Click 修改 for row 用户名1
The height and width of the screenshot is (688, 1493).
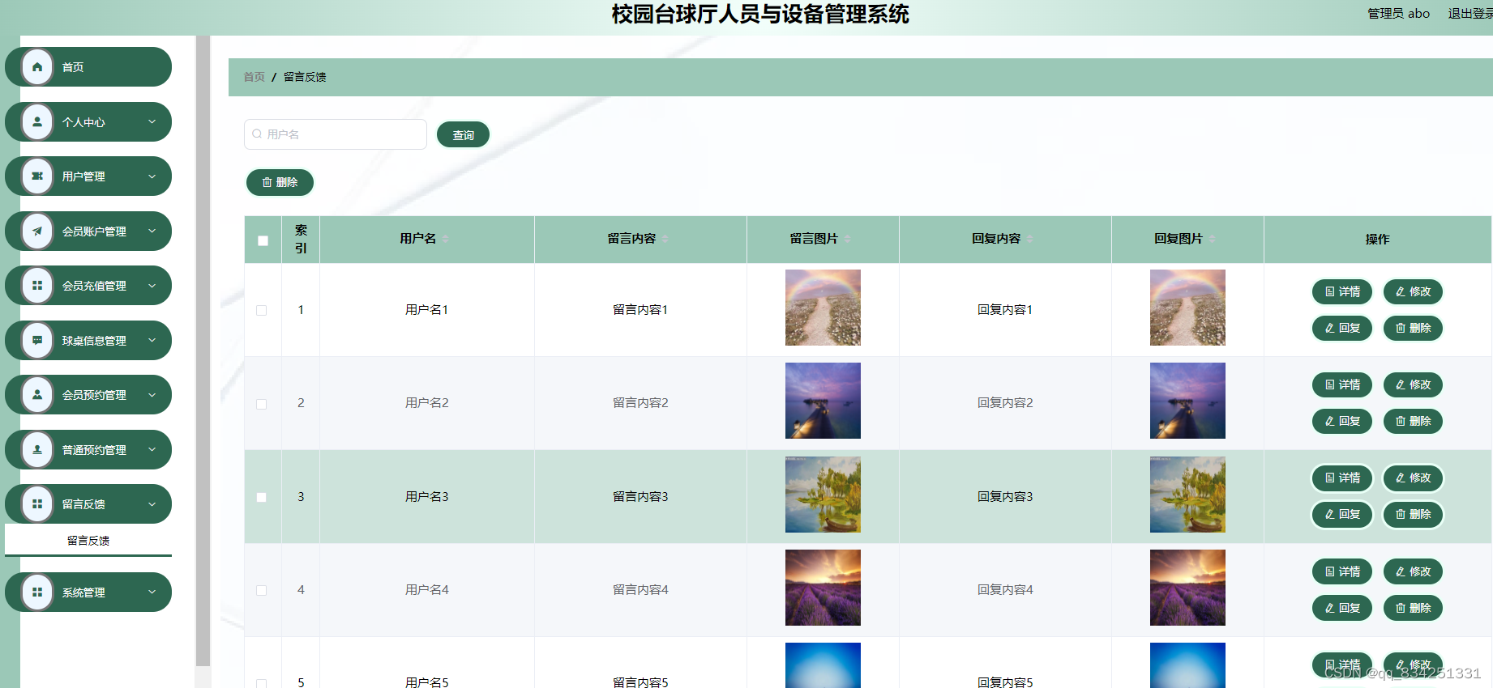point(1413,291)
